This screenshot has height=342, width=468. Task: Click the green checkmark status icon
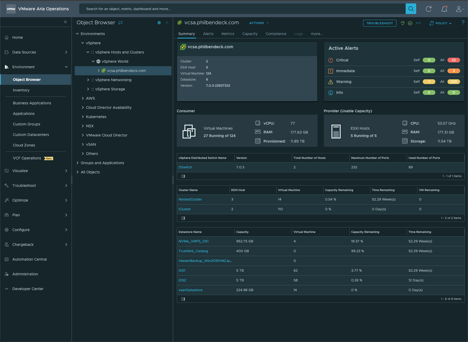pyautogui.click(x=410, y=23)
